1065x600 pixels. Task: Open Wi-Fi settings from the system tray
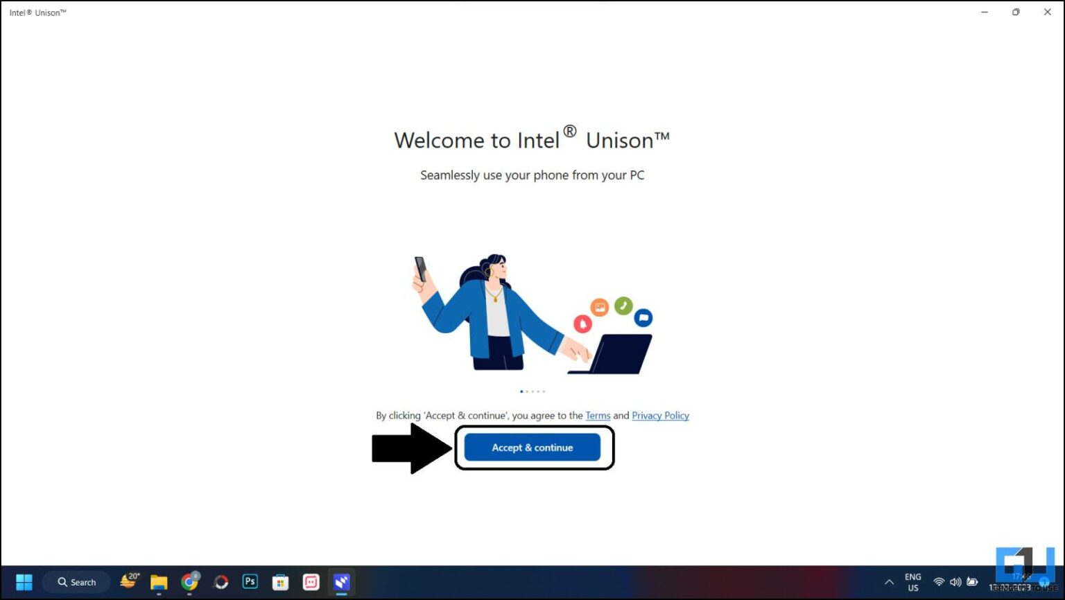(x=939, y=582)
